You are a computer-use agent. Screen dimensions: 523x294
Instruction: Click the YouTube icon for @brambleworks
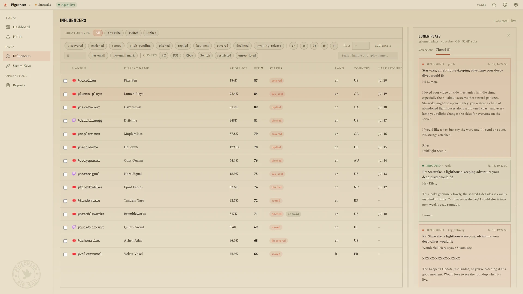74,214
